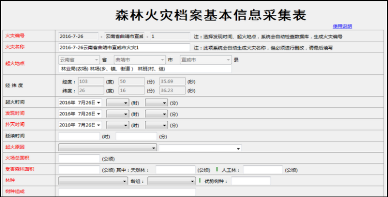Click the 纬度 seconds field 36.23
The width and height of the screenshot is (388, 197).
(x=172, y=91)
